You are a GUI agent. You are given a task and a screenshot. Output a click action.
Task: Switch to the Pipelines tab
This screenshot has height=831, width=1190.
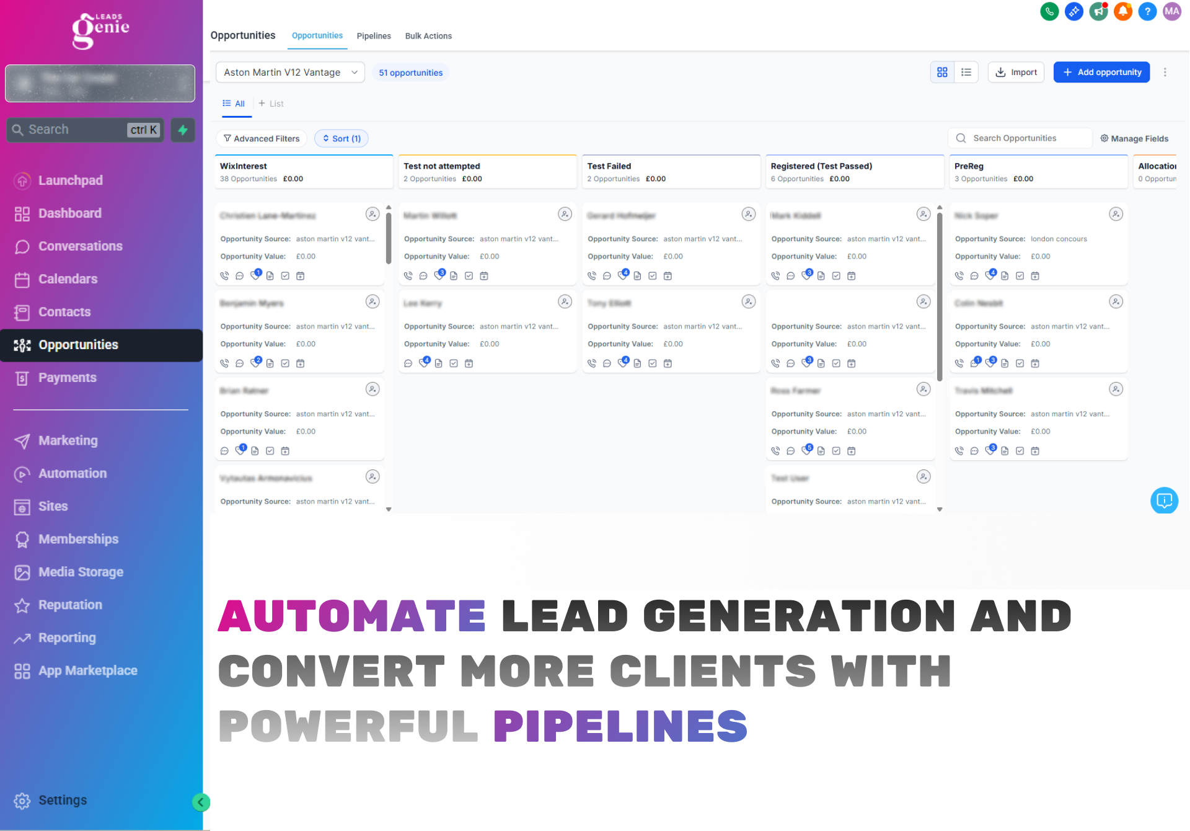click(374, 36)
